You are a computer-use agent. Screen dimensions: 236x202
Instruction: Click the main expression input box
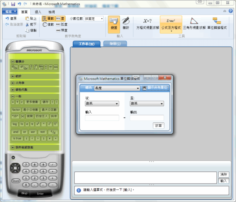point(146,178)
